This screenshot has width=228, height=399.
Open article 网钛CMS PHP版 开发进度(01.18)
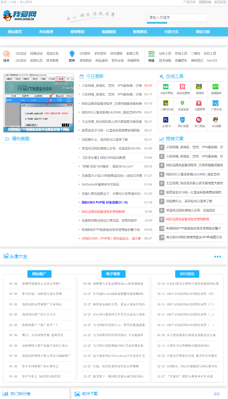click(105, 203)
